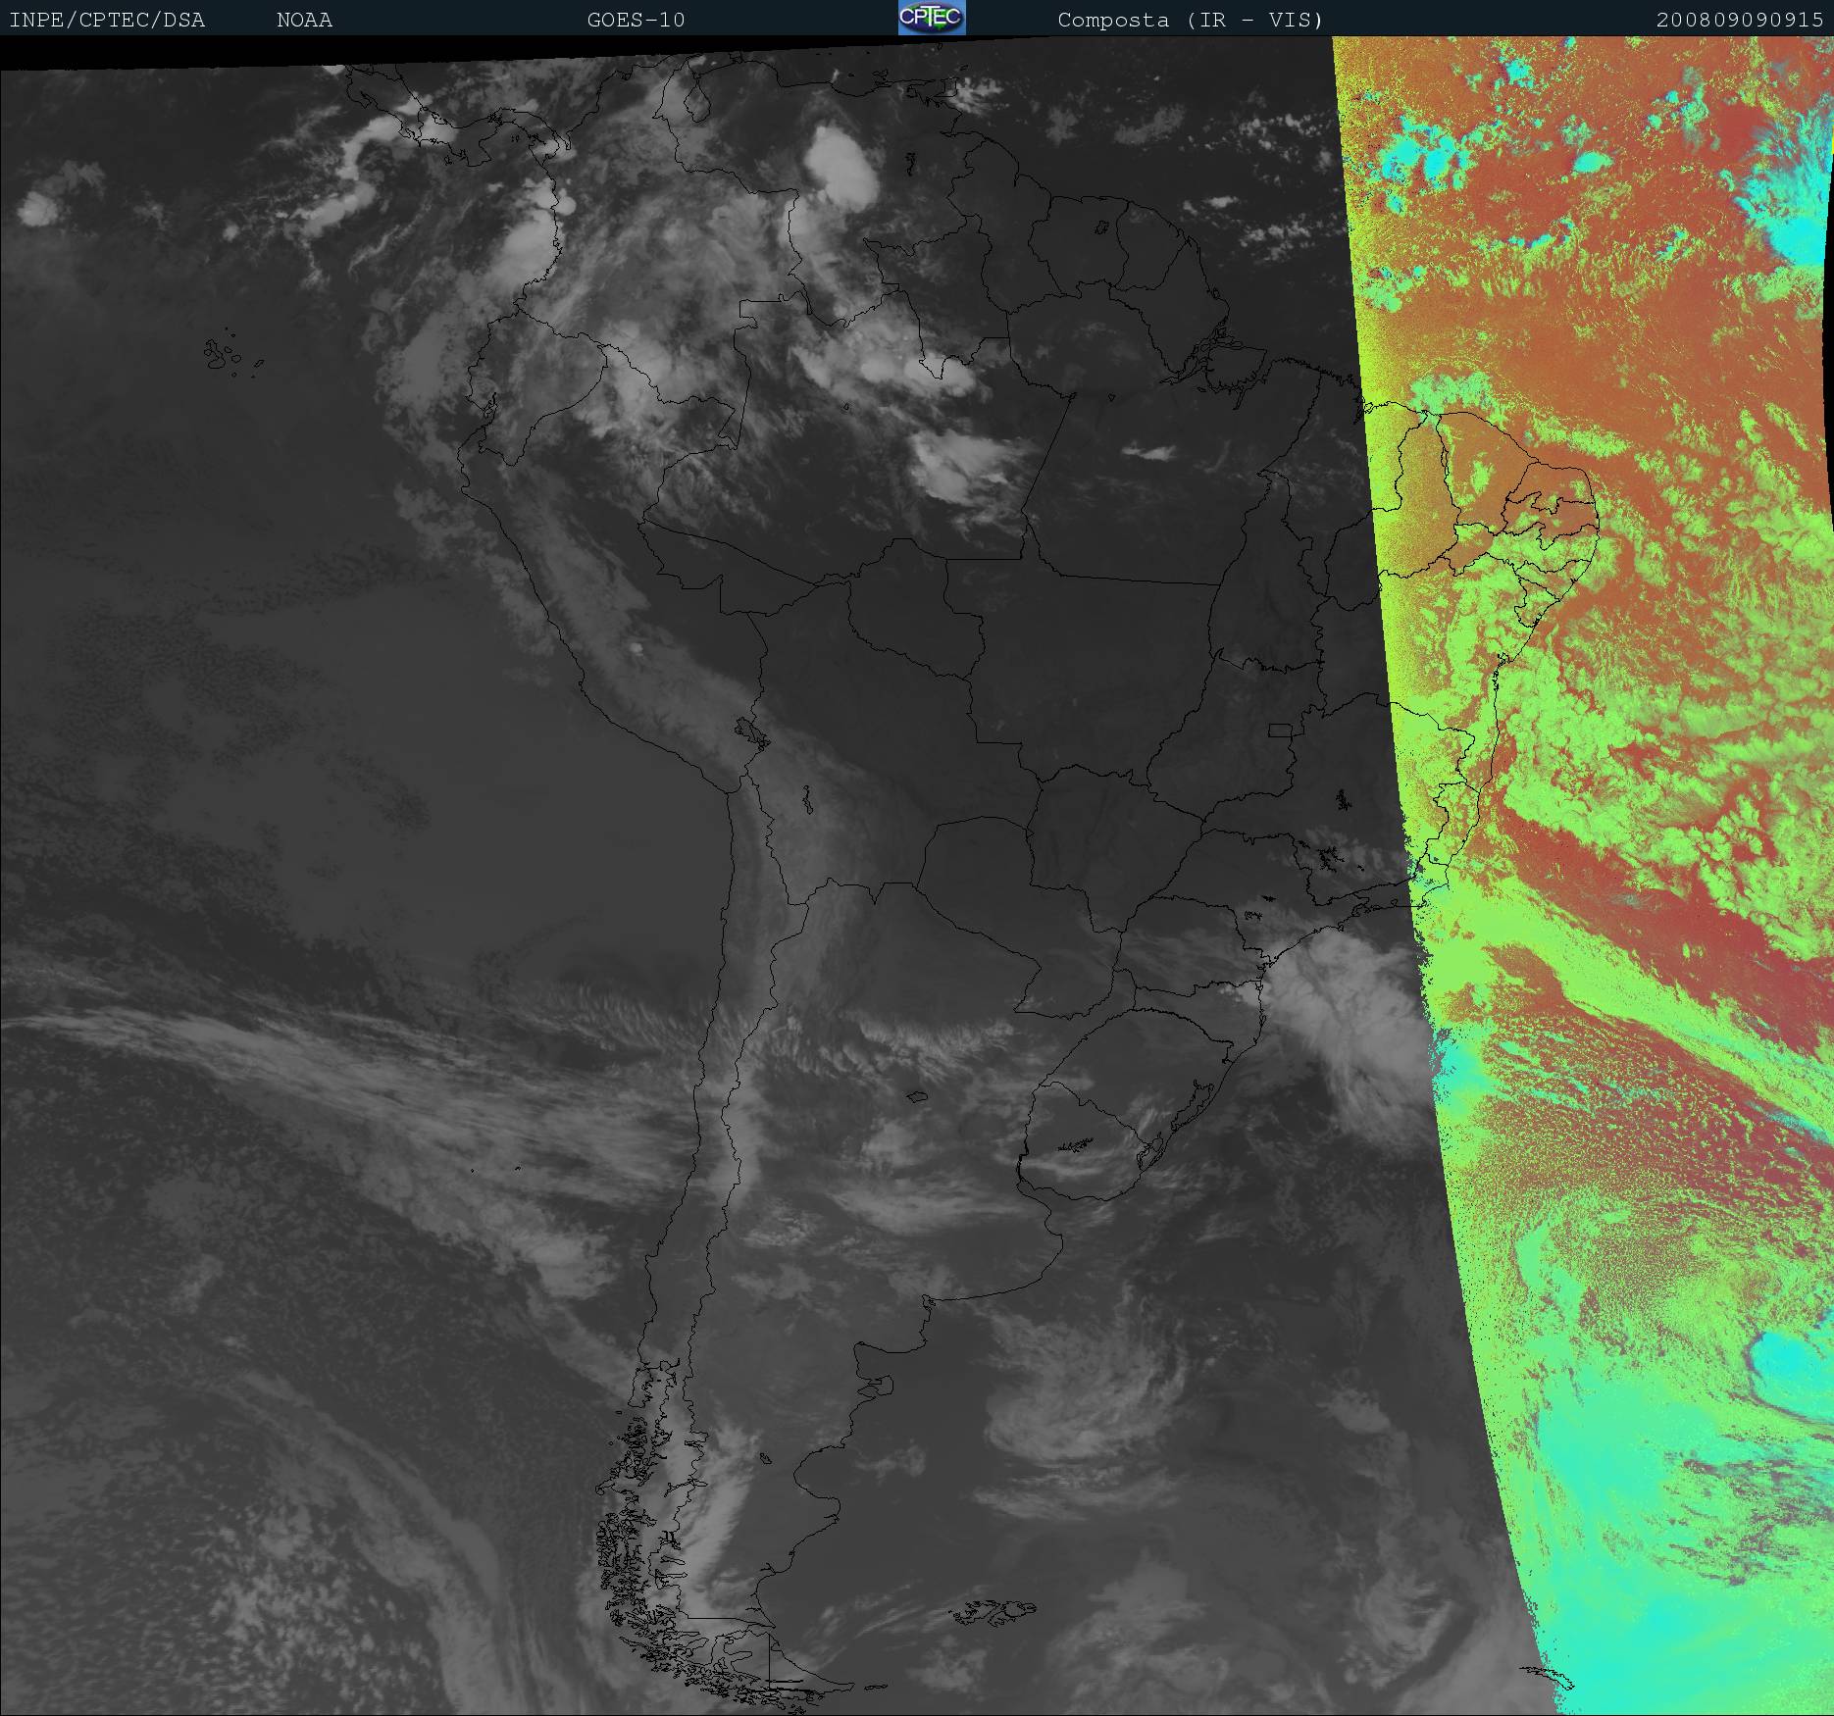
Task: Click the 200809090915 timestamp
Action: pos(1739,20)
